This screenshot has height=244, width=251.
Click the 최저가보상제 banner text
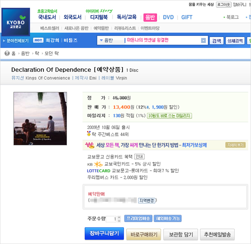tap(195, 145)
